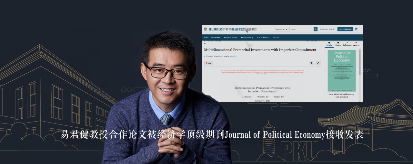
Task: Open the "This journal" search scope dropdown
Action: (281, 29)
